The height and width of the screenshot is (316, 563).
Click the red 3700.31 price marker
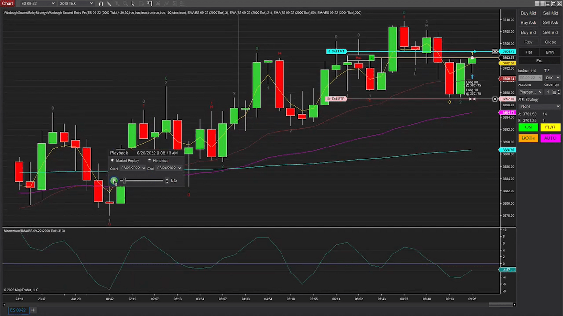tap(508, 79)
